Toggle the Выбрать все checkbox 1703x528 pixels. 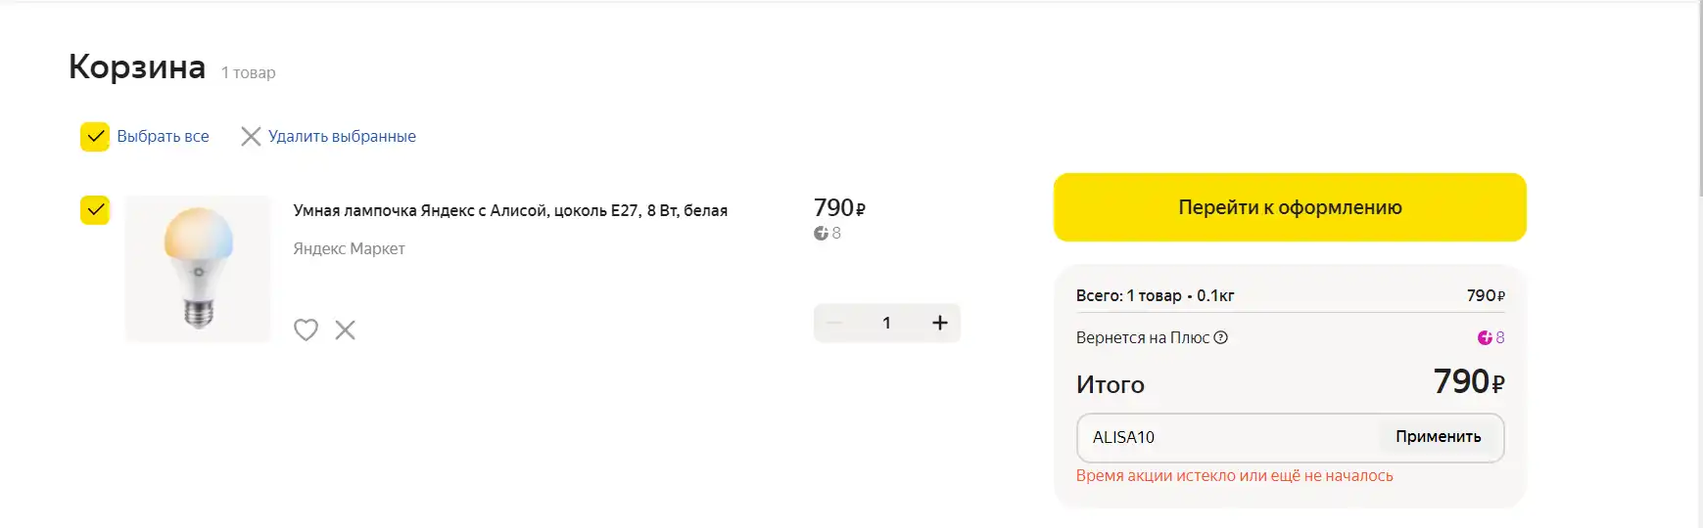click(x=95, y=136)
